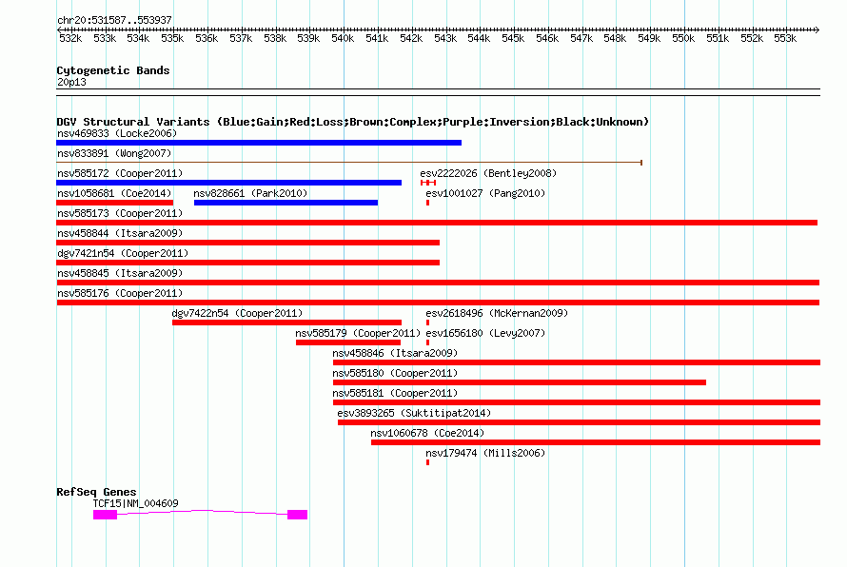This screenshot has width=847, height=567.
Task: Select the nsv833891 (Wong2007) variant label
Action: click(114, 153)
